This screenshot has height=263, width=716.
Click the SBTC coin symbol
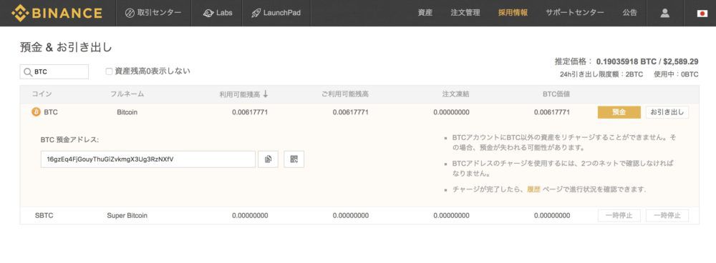click(44, 216)
